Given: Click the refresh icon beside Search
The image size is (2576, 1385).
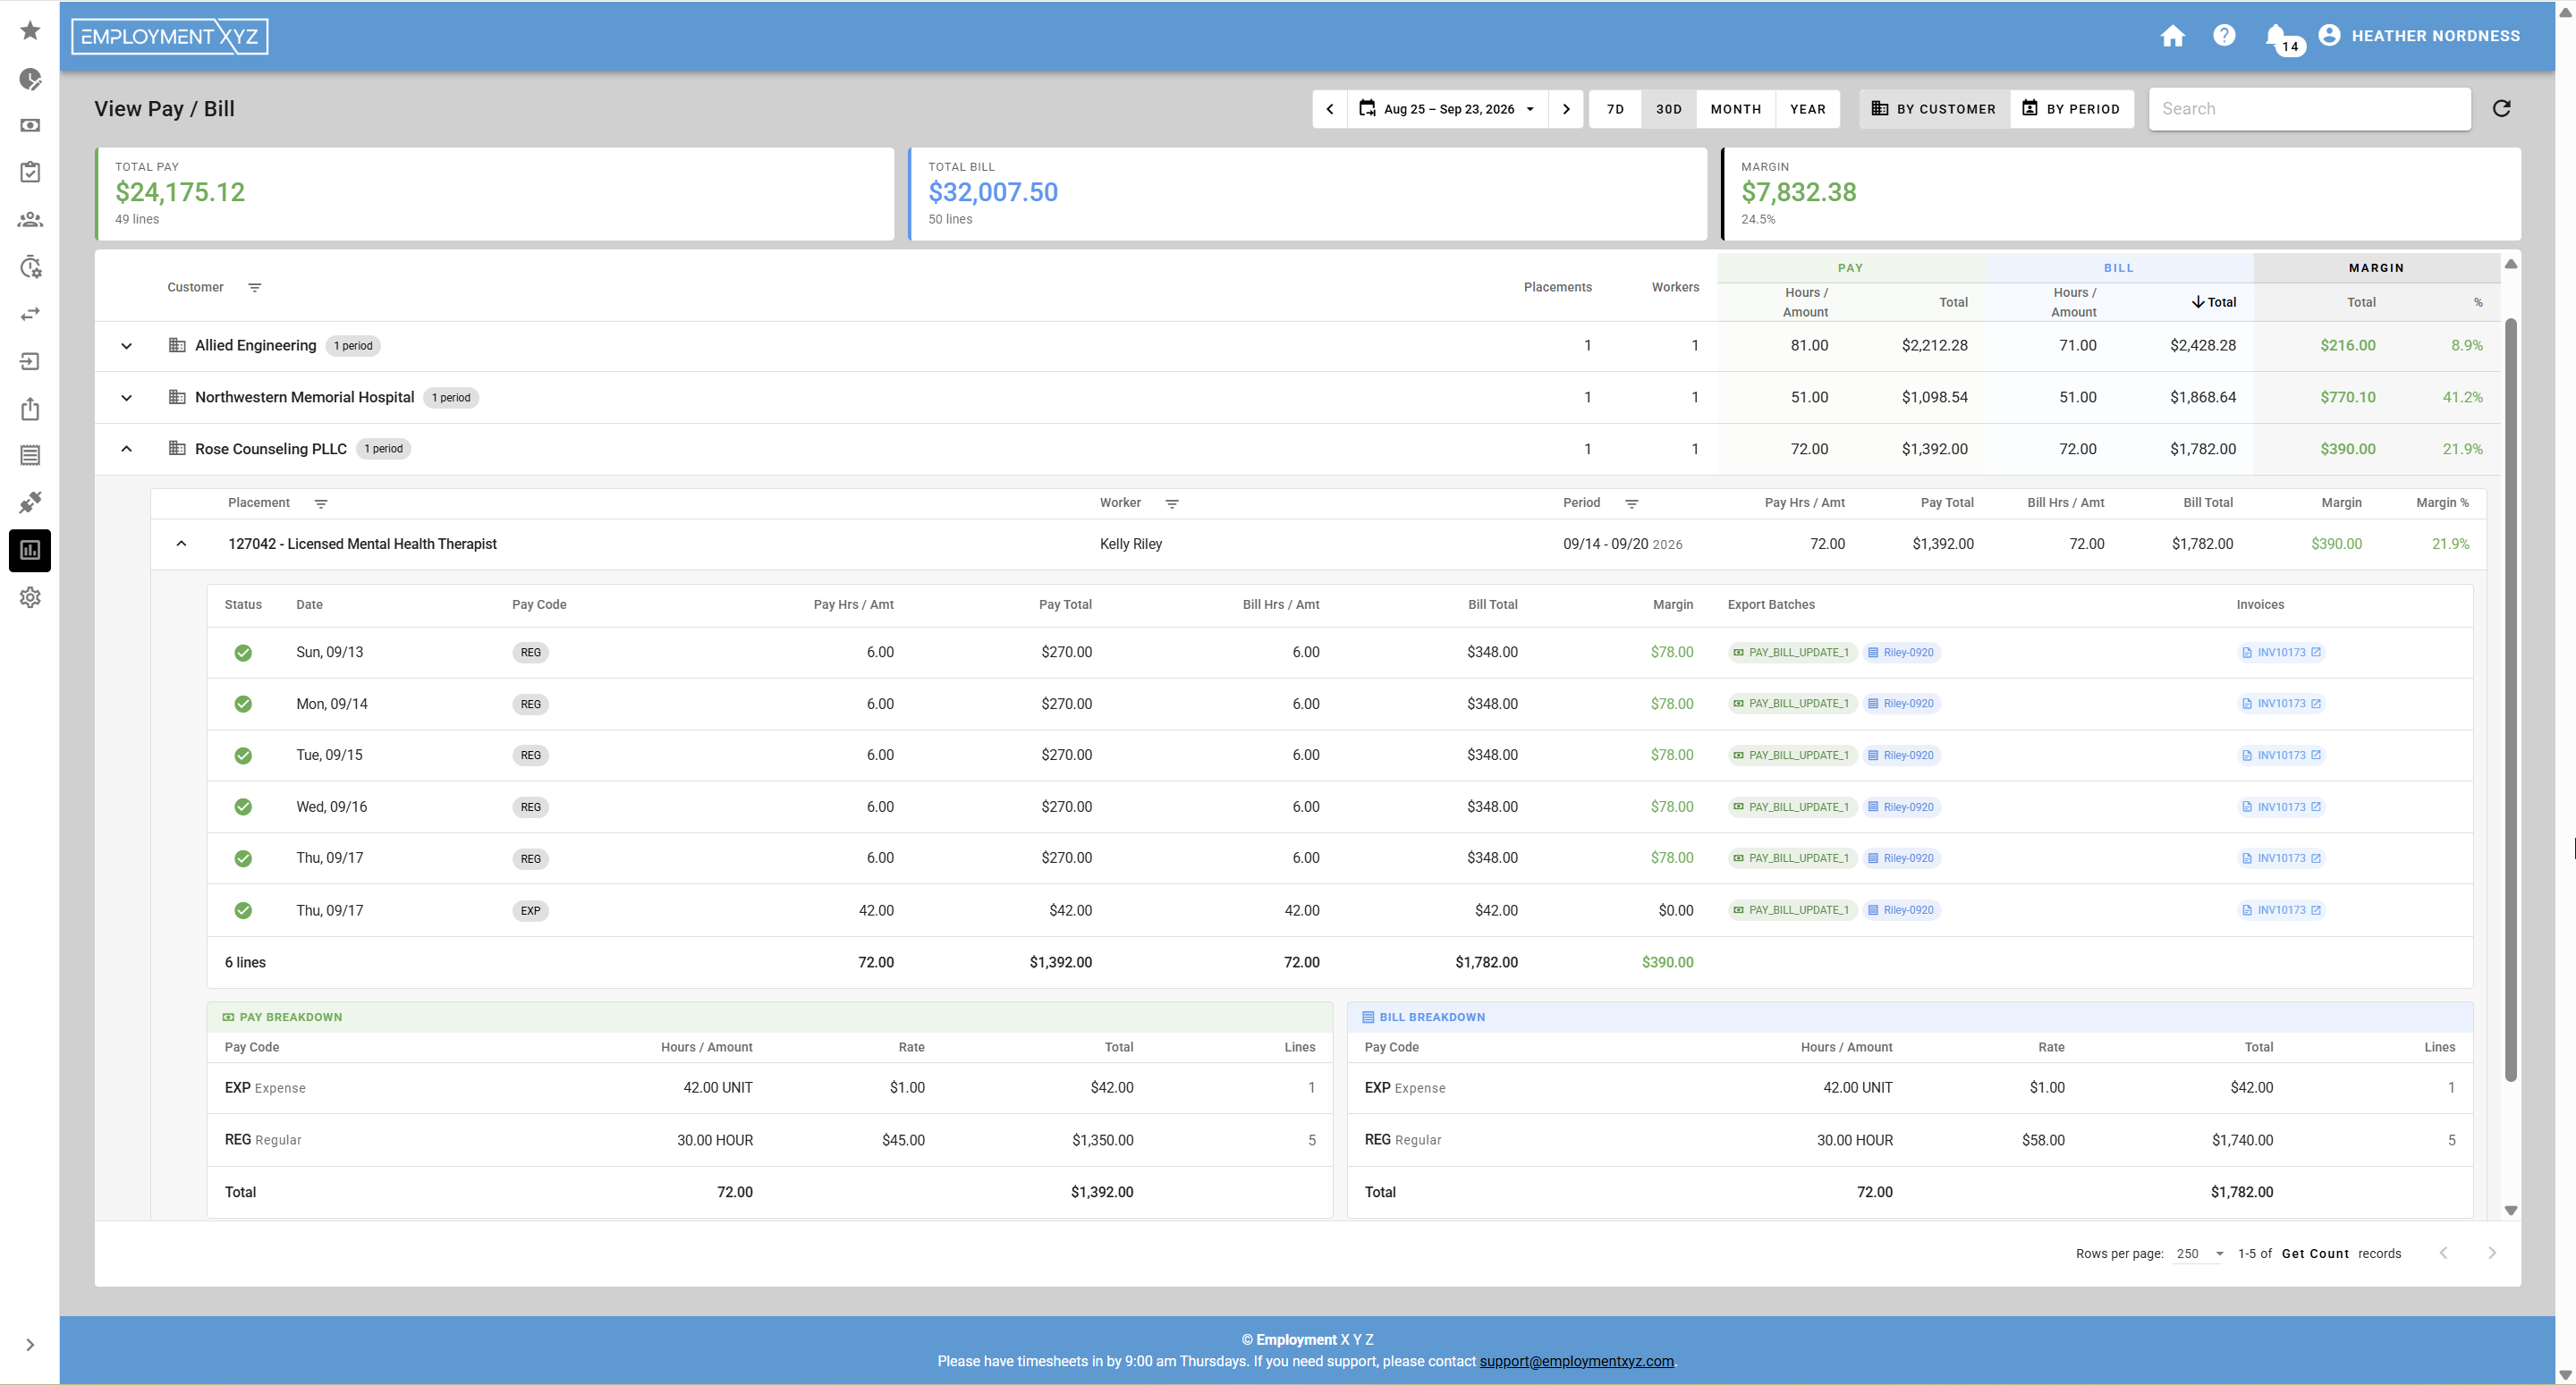Looking at the screenshot, I should (x=2501, y=108).
